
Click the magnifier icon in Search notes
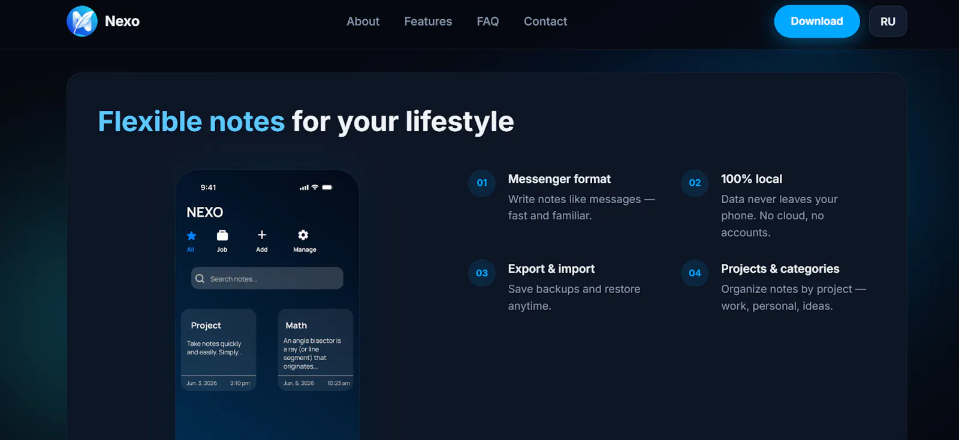point(200,279)
